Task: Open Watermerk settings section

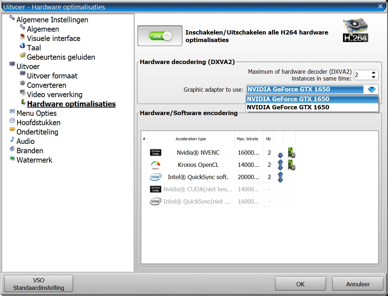Action: point(34,160)
